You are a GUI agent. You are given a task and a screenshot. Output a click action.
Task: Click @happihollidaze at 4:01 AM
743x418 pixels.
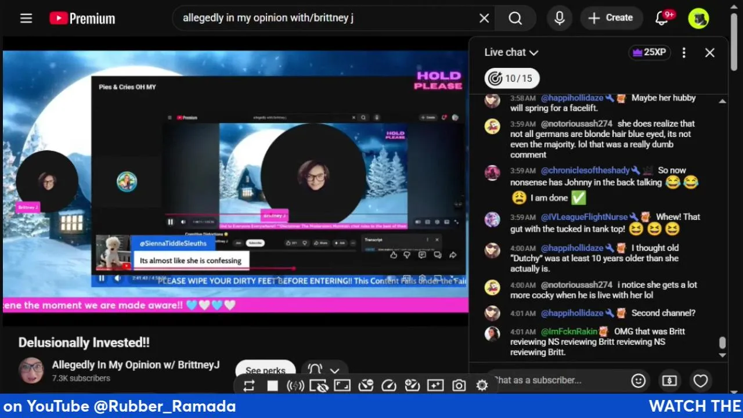[572, 313]
